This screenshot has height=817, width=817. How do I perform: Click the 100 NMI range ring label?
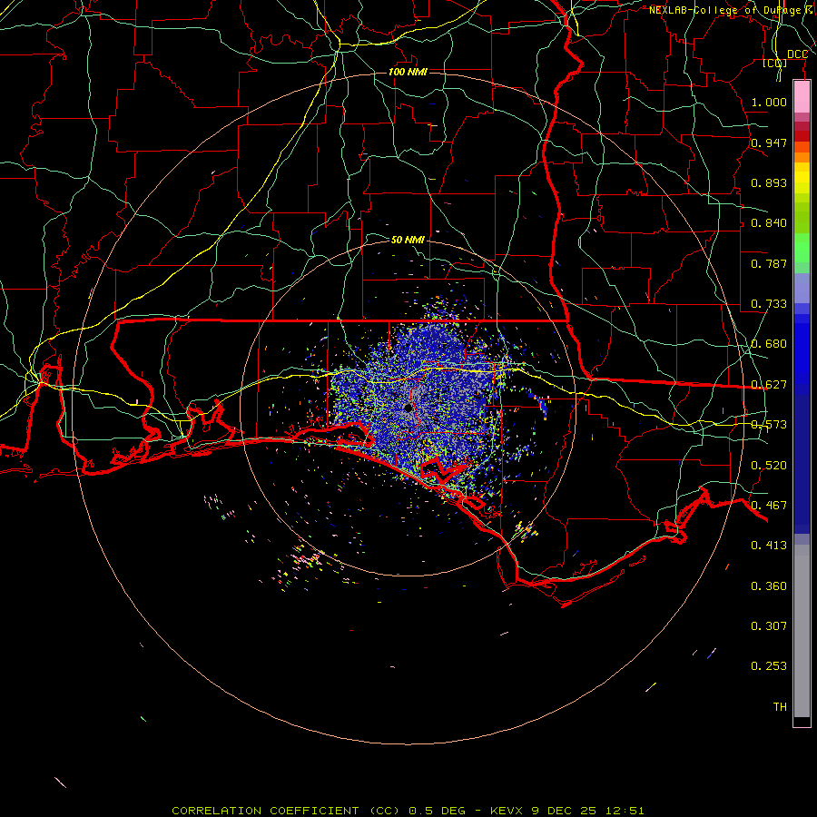pos(408,72)
